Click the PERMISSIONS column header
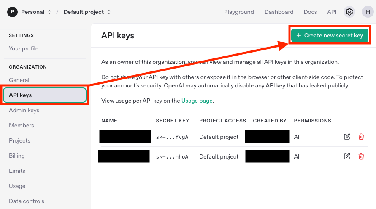Screen dimensions: 376x209 coord(312,121)
